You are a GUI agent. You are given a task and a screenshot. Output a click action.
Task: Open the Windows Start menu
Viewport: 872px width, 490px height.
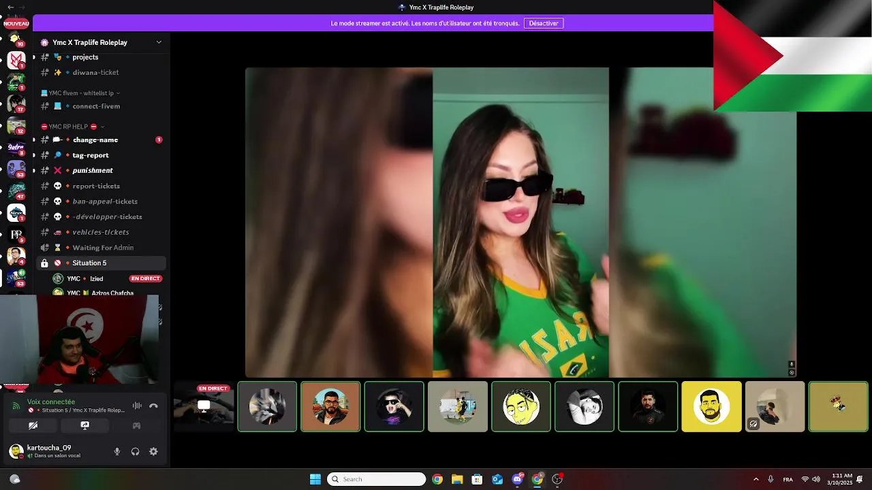(x=315, y=479)
